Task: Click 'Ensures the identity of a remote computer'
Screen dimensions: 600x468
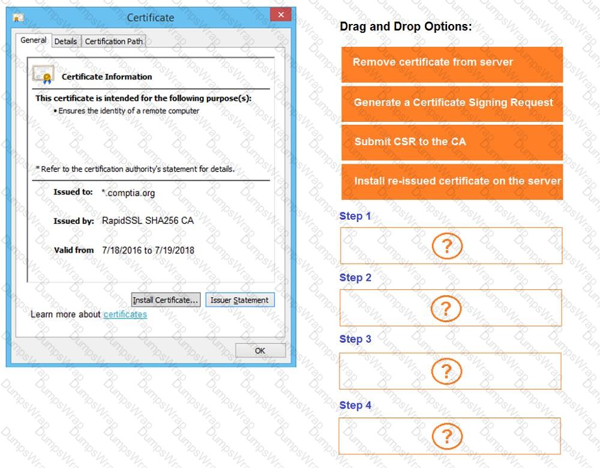Action: point(129,111)
